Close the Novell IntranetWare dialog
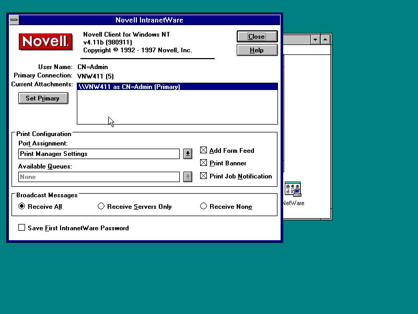This screenshot has width=418, height=314. (x=257, y=37)
